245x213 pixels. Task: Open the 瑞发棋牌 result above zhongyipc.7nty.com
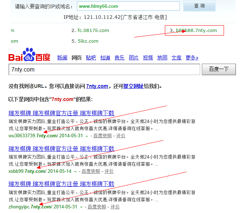click(61, 184)
